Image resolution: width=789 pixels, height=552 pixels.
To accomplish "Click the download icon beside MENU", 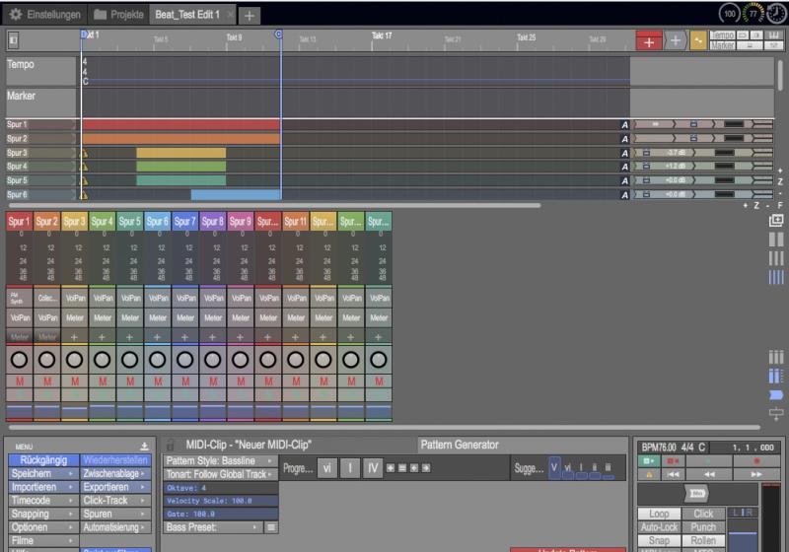I will click(144, 446).
